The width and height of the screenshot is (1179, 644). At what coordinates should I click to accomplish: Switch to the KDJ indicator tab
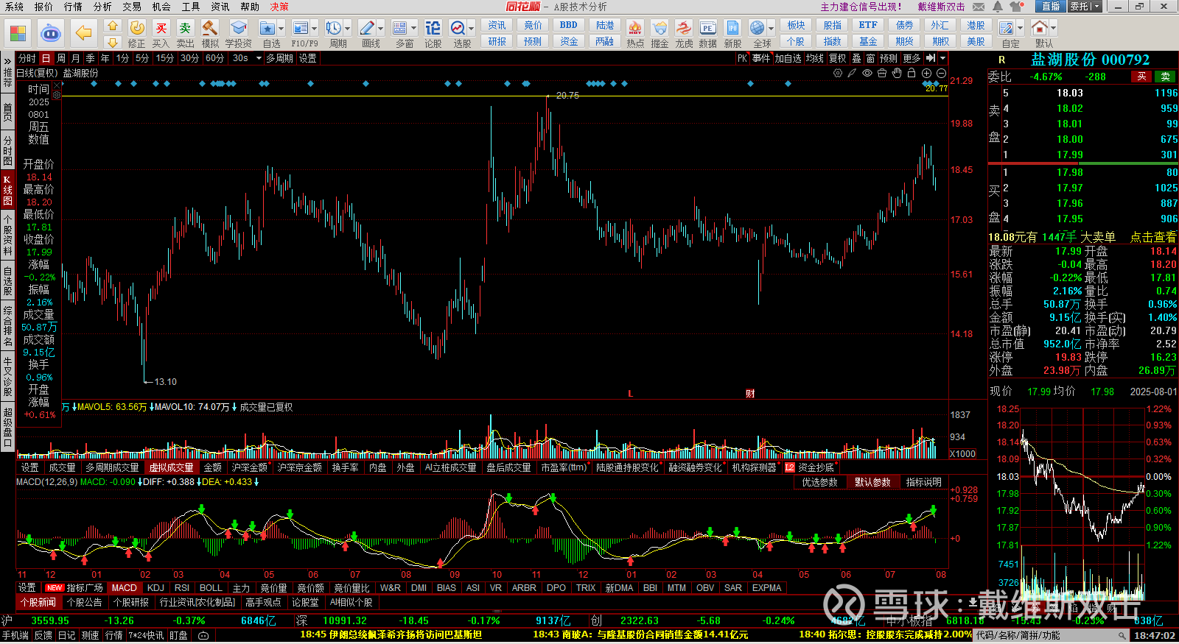point(155,588)
